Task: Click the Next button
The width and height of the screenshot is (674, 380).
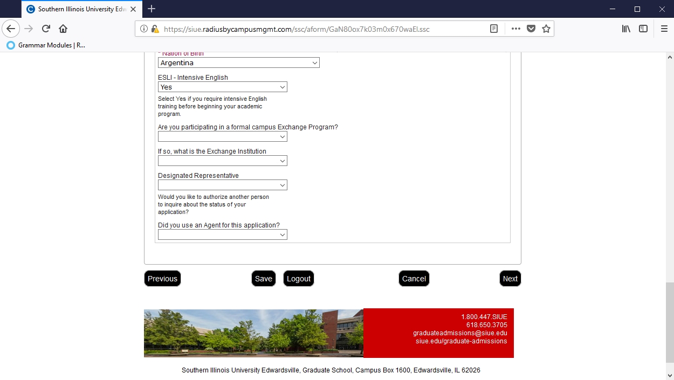Action: (x=510, y=279)
